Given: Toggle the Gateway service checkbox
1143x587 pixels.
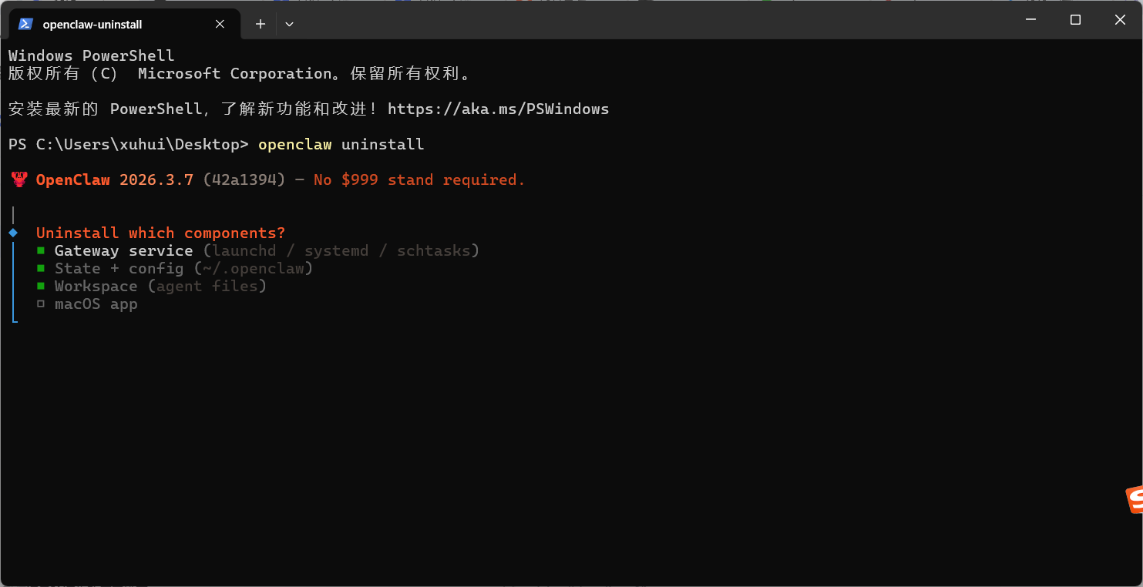Looking at the screenshot, I should tap(41, 250).
